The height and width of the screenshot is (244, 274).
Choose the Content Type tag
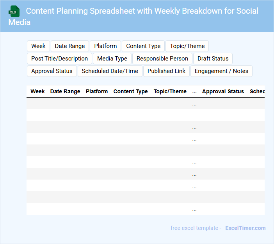[x=143, y=46]
